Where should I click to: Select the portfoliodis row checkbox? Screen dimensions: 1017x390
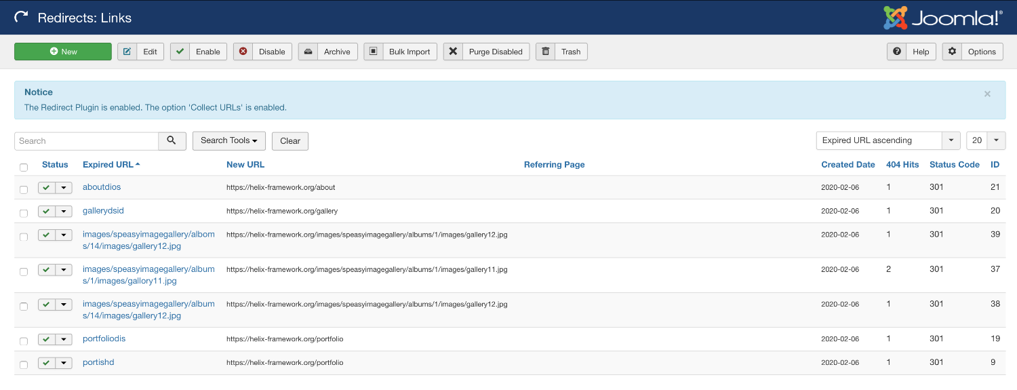point(24,341)
